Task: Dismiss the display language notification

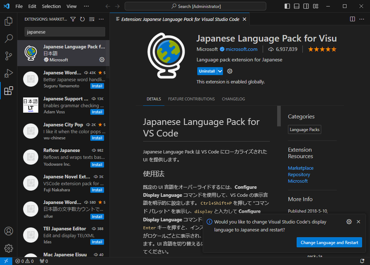Action: 358,222
